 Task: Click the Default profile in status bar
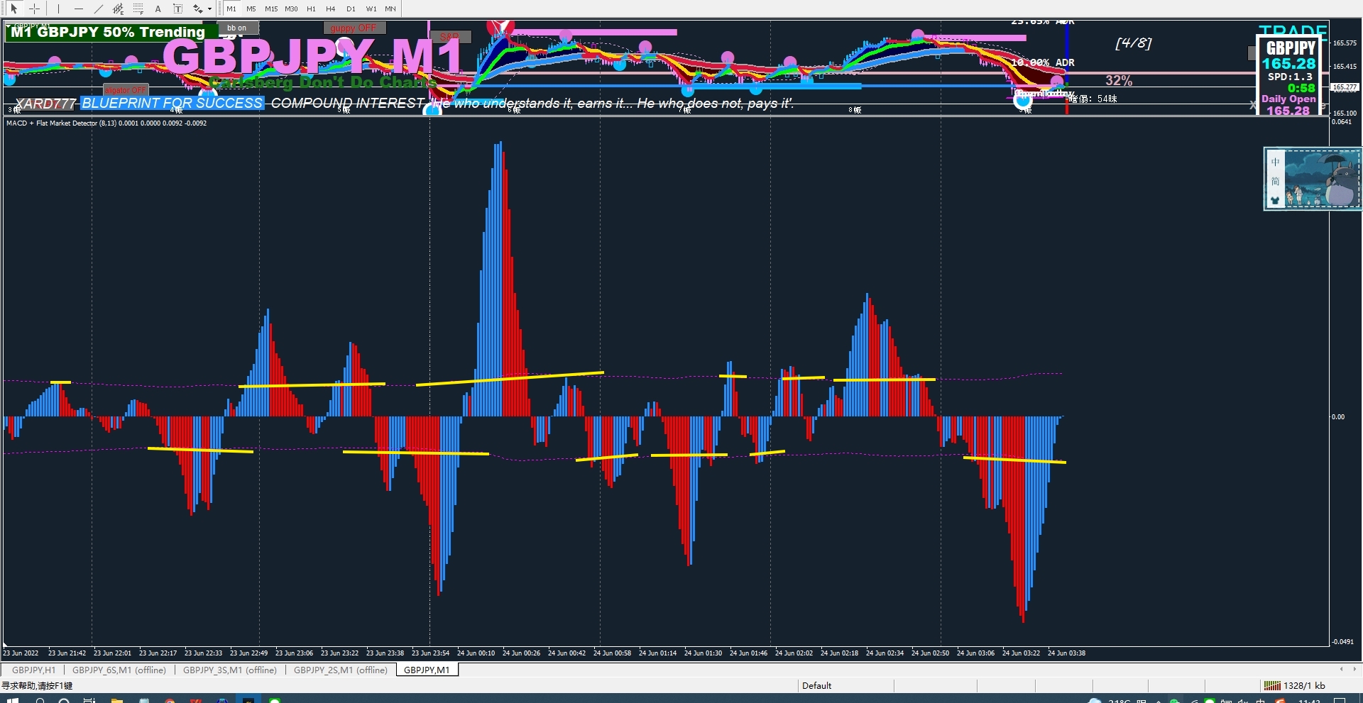pyautogui.click(x=816, y=685)
